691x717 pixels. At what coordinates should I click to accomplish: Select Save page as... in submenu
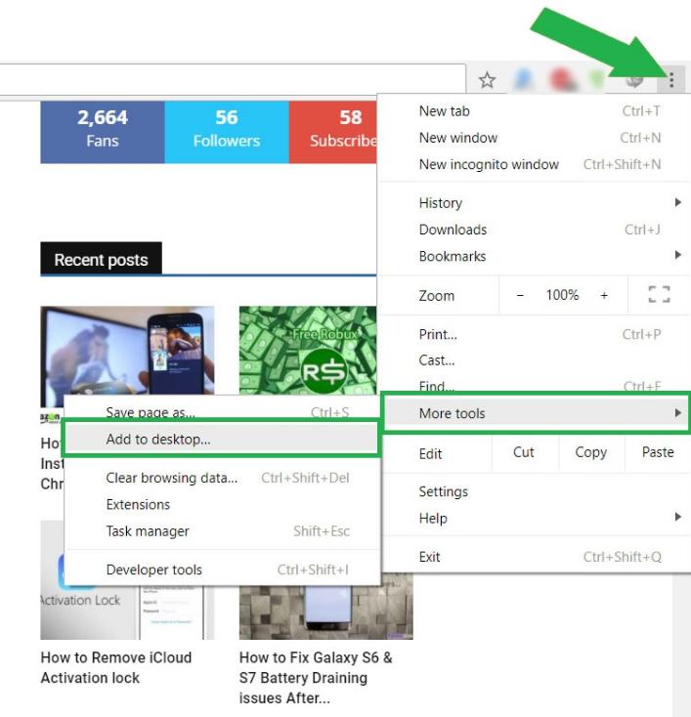[x=223, y=412]
